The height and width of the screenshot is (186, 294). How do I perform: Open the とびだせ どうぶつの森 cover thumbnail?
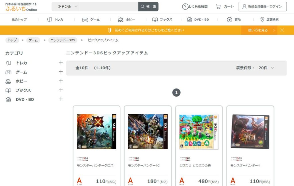[199, 132]
